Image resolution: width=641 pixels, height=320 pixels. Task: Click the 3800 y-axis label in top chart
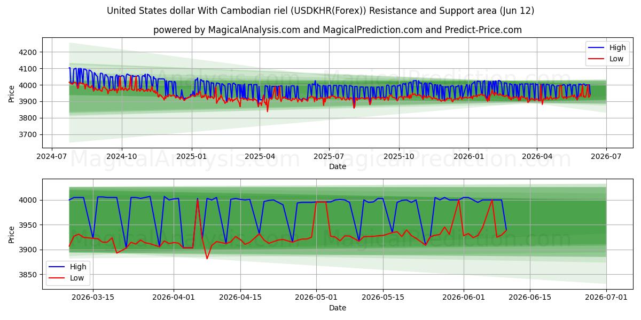pos(27,118)
